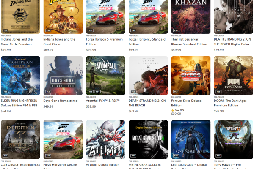254x169 pixels.
Task: Click the PlayStation Plus Save 20% icon
Action: [173, 110]
